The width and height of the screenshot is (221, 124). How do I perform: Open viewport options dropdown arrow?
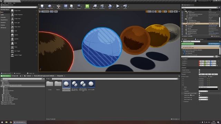(40, 11)
